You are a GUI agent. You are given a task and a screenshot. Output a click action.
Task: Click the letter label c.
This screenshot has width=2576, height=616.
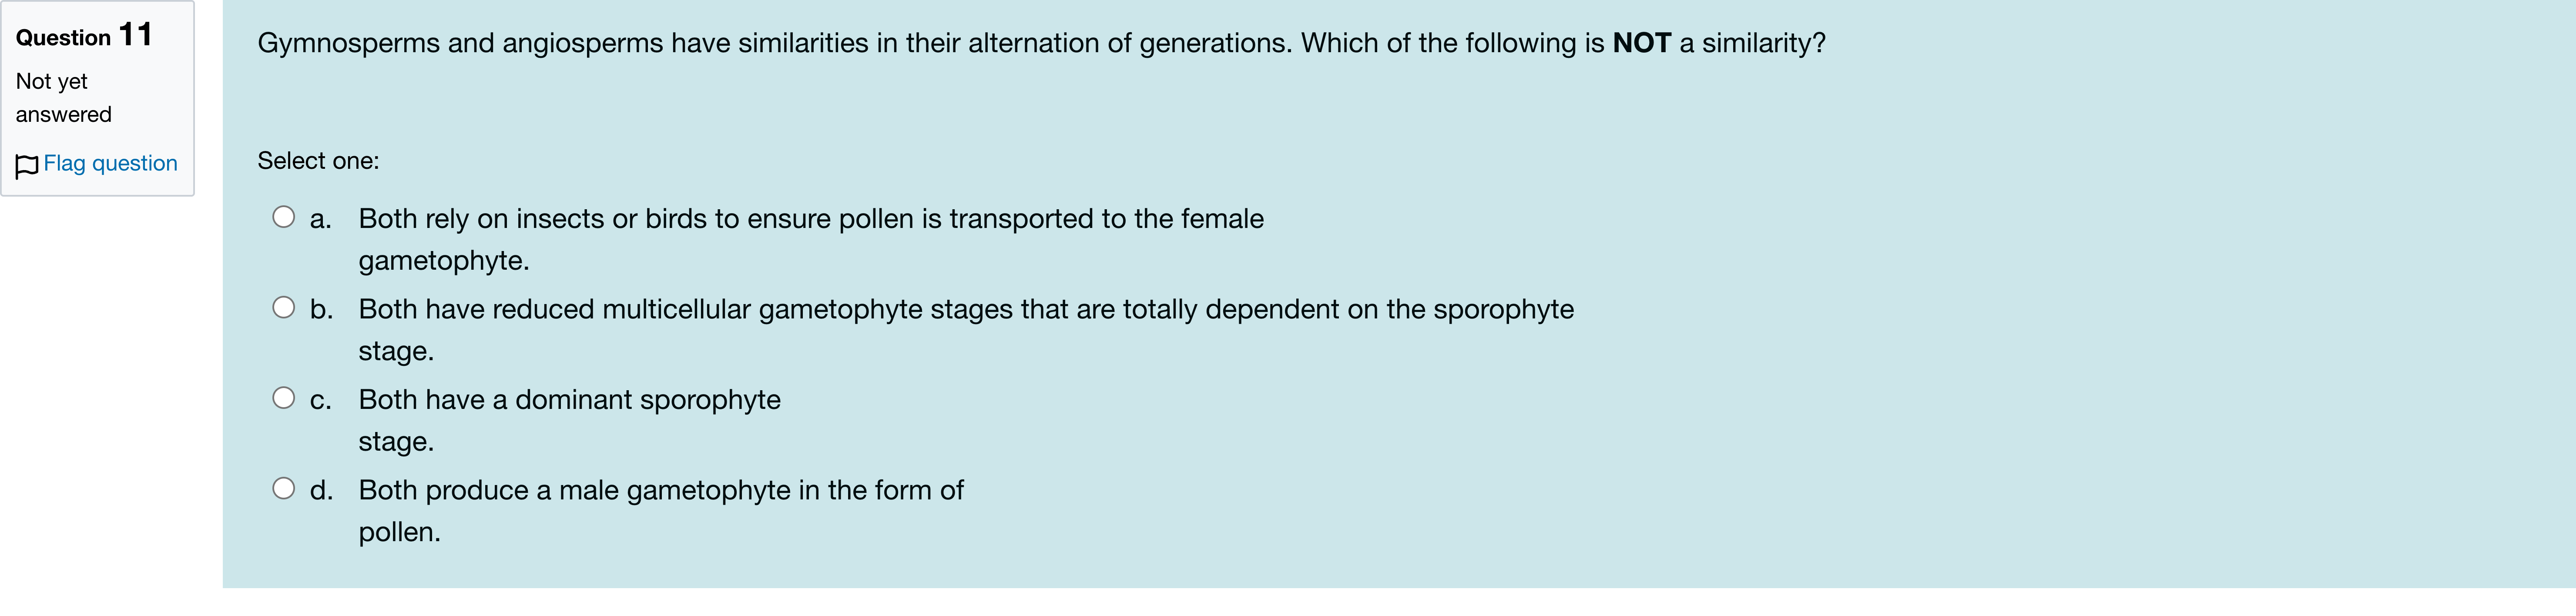pos(320,400)
